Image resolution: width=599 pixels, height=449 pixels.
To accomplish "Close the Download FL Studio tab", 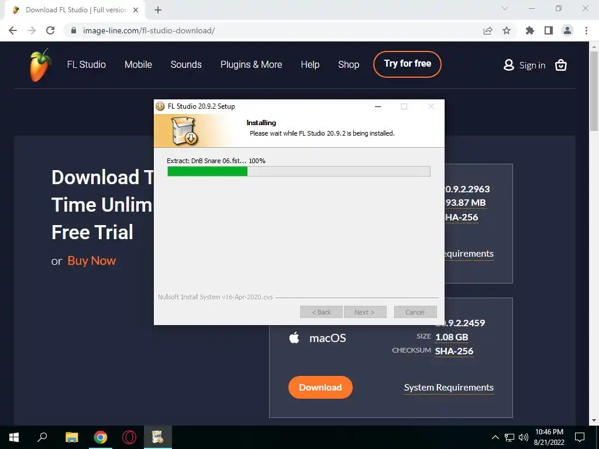I will pos(136,10).
